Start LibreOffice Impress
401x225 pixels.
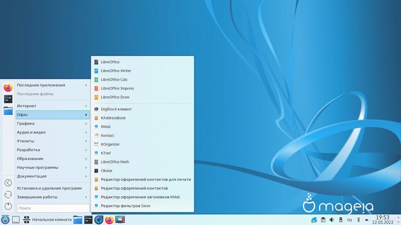(x=142, y=88)
